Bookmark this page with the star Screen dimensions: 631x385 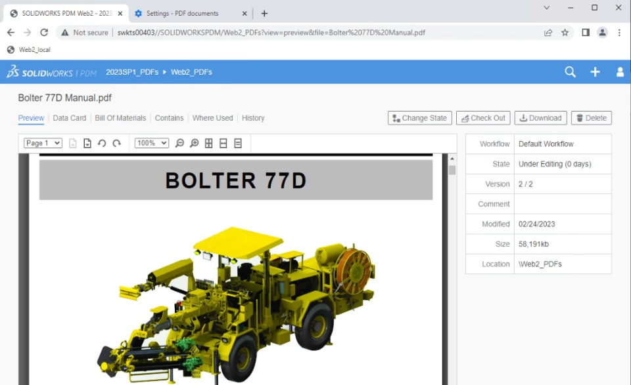[565, 33]
